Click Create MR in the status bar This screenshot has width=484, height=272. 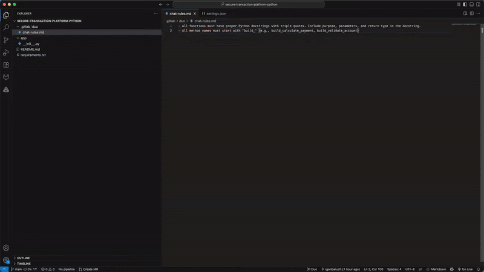click(x=88, y=269)
